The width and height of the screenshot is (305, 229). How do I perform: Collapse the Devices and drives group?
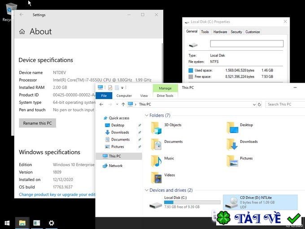pyautogui.click(x=147, y=190)
